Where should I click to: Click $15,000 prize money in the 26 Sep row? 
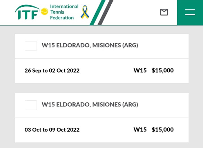coord(162,71)
